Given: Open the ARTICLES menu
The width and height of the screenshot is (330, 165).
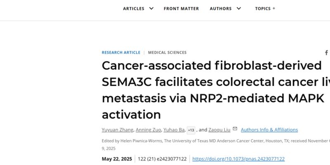Looking at the screenshot, I should coord(134,9).
